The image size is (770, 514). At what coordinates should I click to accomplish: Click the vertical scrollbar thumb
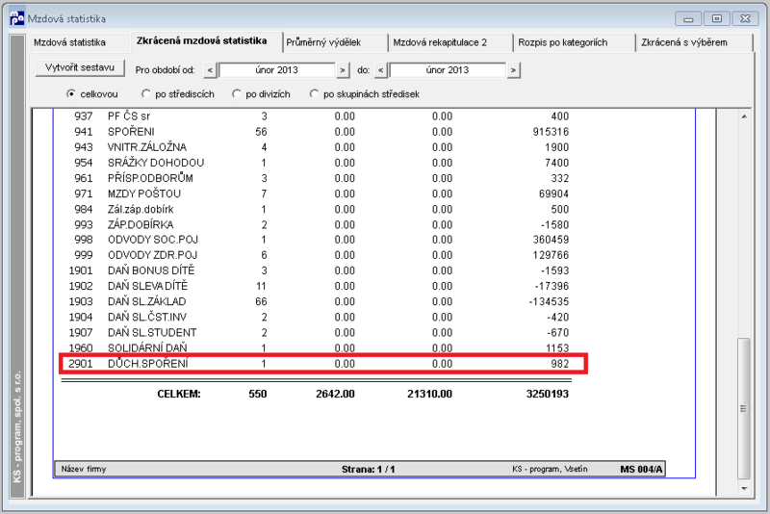[744, 408]
